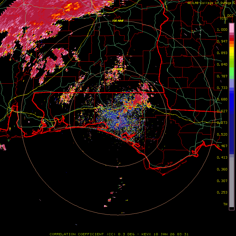
Task: Click the 0.413 legend label
Action: 222,158
